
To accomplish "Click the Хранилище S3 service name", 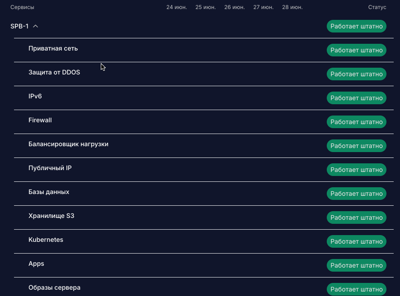I will point(51,216).
